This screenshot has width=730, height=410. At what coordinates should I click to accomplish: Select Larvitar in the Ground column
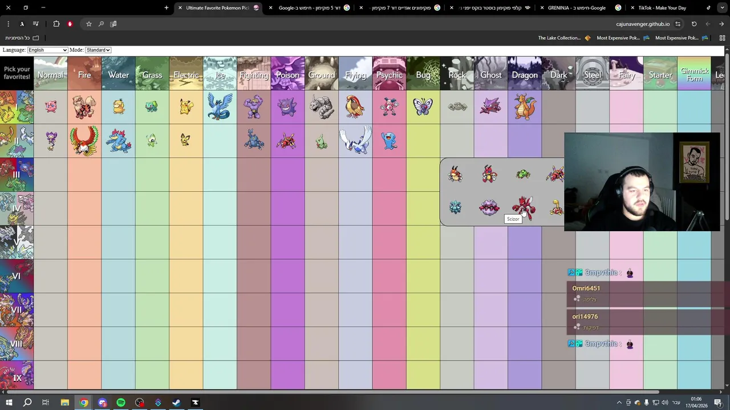[322, 141]
